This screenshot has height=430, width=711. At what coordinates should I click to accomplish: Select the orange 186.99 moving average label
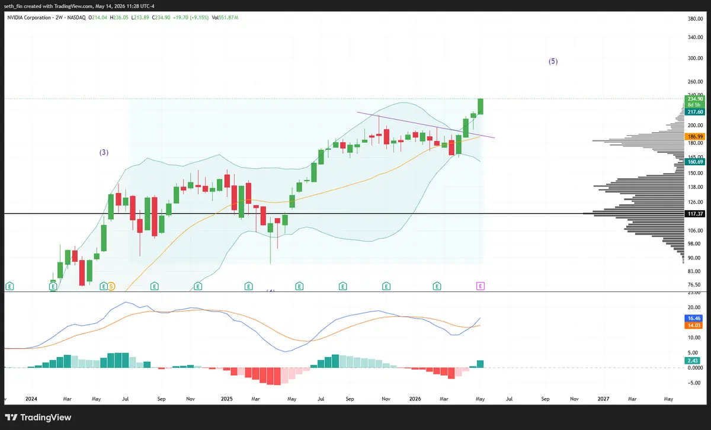694,136
